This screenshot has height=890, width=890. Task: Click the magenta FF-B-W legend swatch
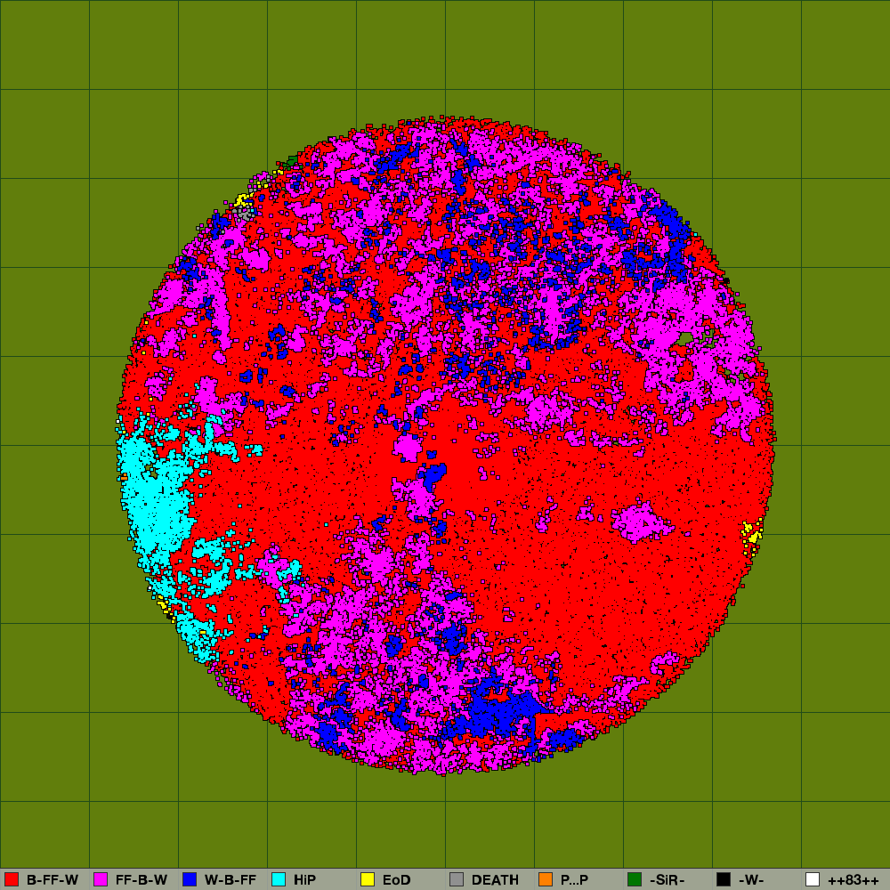coord(101,879)
